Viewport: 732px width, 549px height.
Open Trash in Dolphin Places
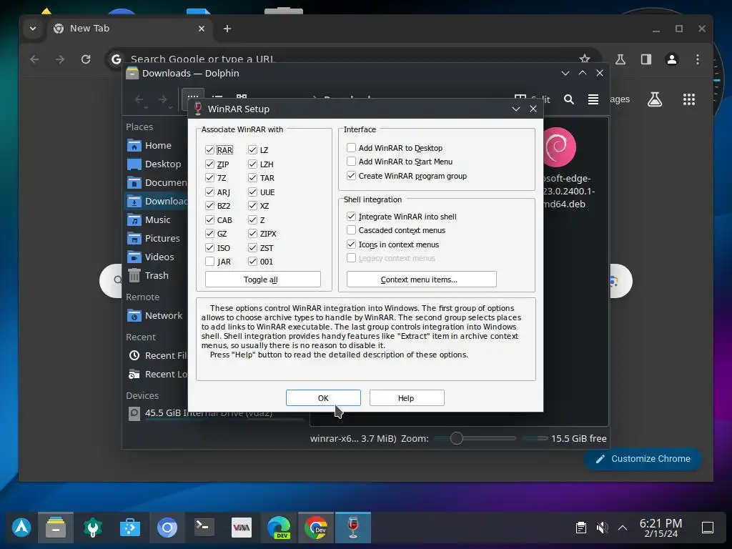coord(157,275)
